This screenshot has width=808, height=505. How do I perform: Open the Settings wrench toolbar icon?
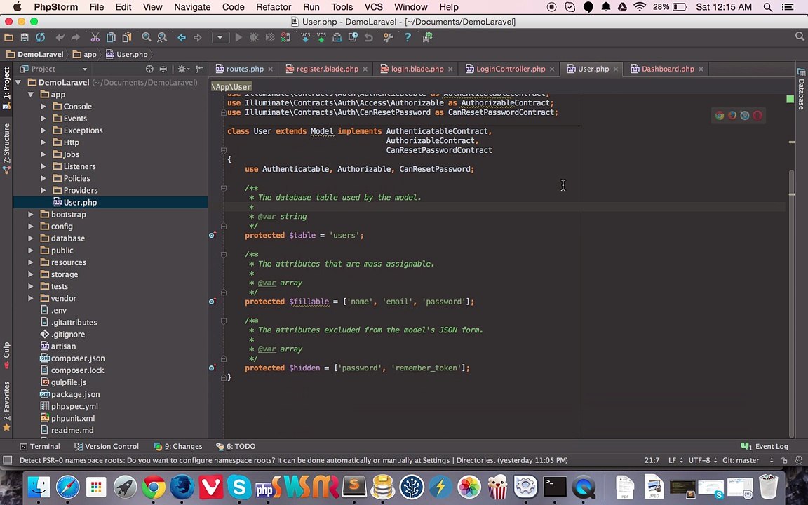[388, 37]
